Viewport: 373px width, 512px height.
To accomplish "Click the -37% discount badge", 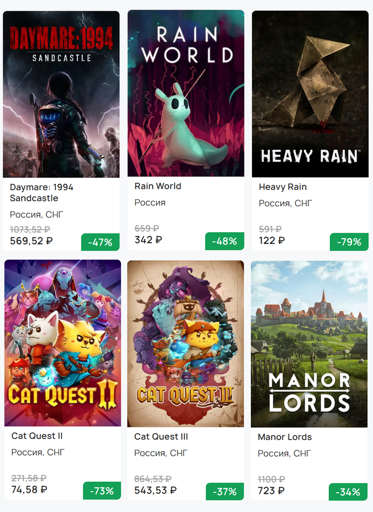I will 225,491.
